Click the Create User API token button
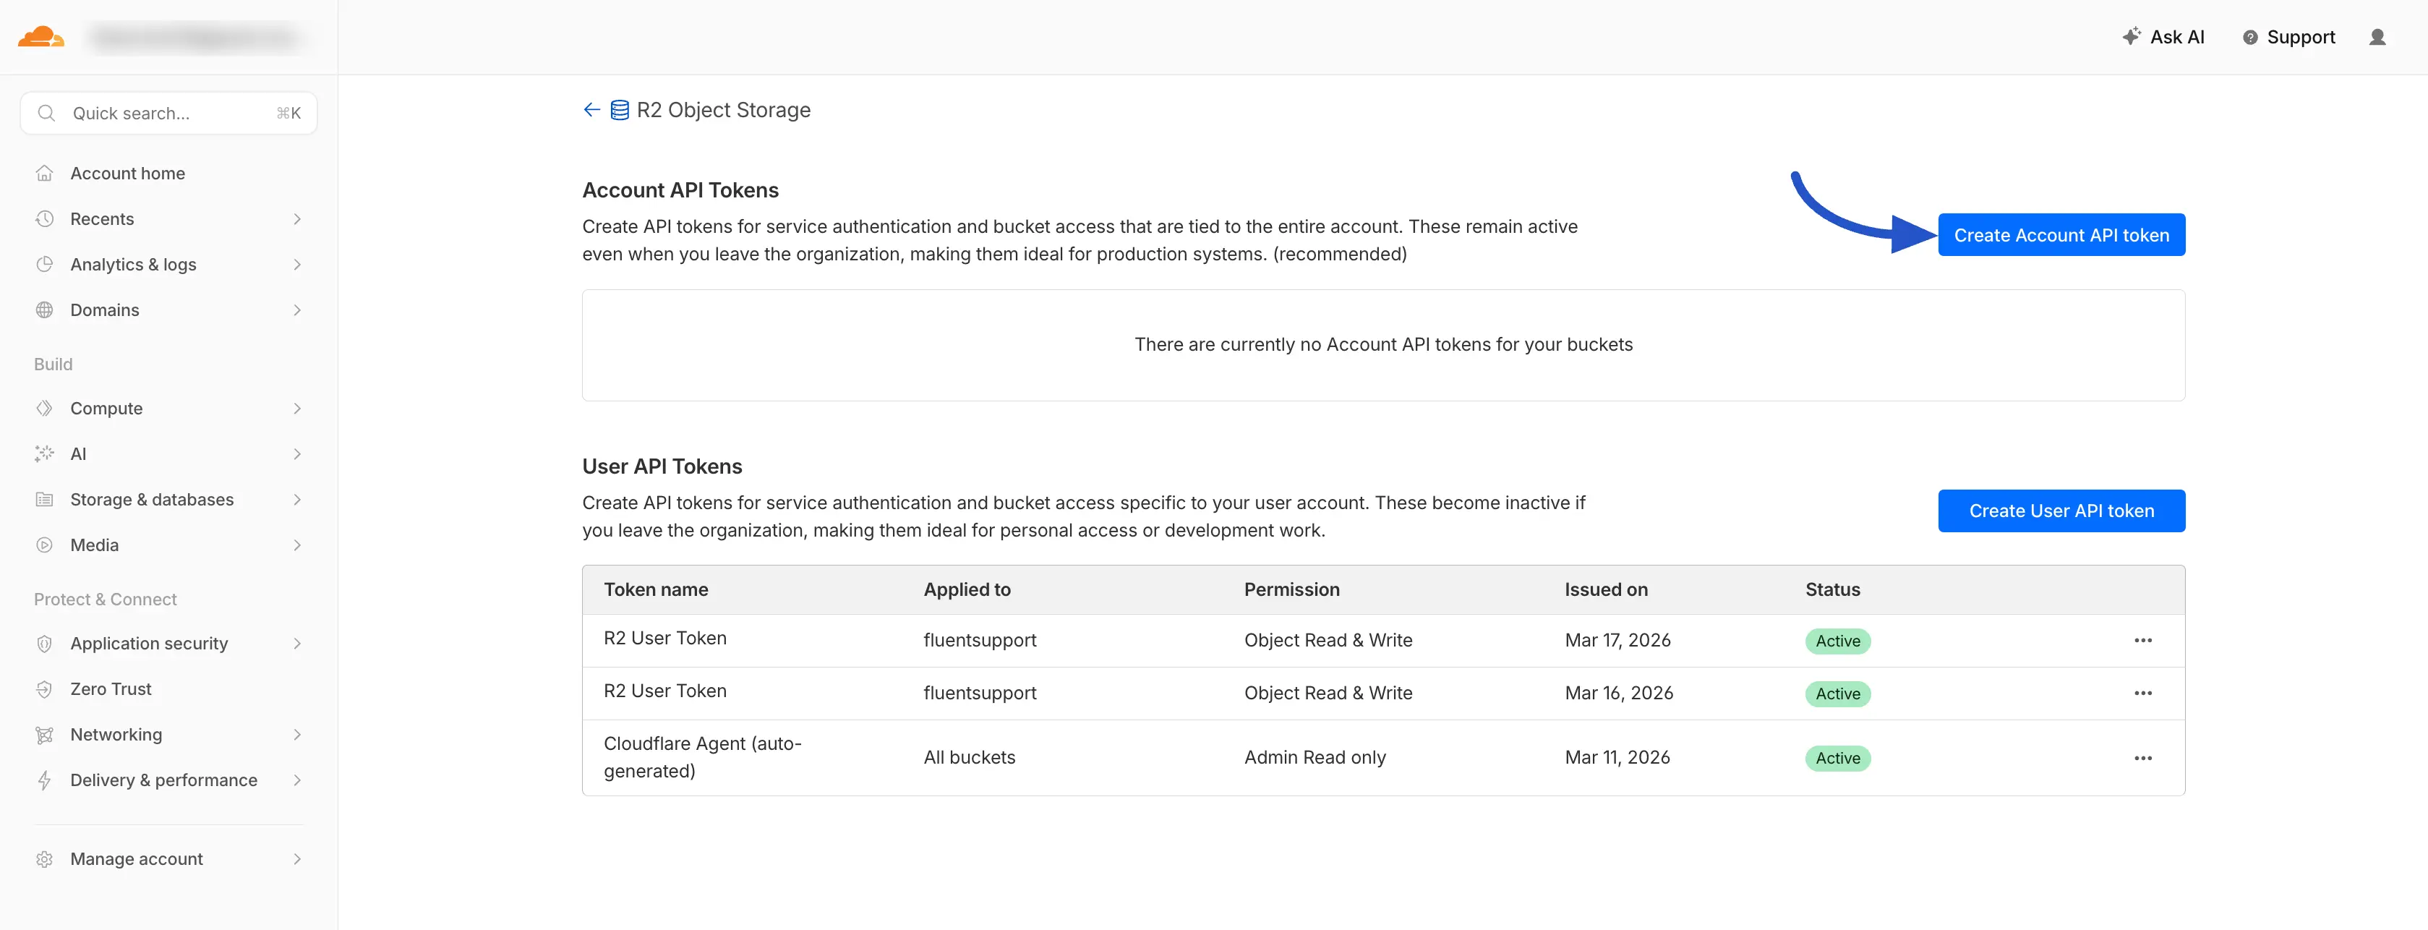The height and width of the screenshot is (930, 2428). tap(2061, 511)
